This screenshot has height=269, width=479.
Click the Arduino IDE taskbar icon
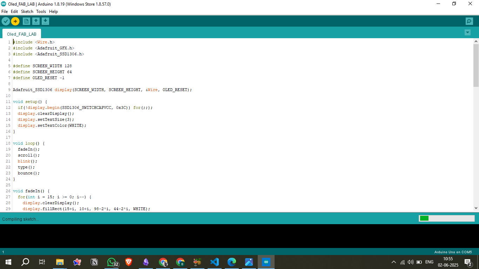coord(266,262)
